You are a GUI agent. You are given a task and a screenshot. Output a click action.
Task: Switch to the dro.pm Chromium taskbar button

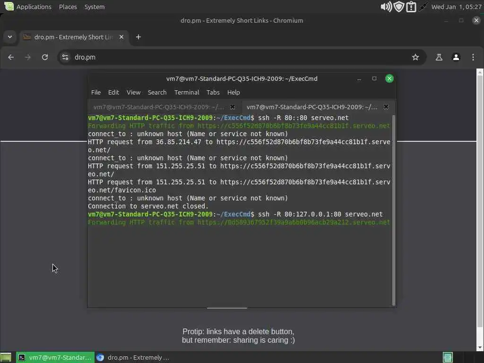[133, 357]
